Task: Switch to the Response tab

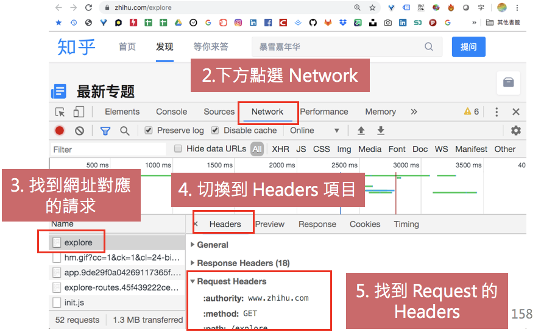Action: point(317,224)
